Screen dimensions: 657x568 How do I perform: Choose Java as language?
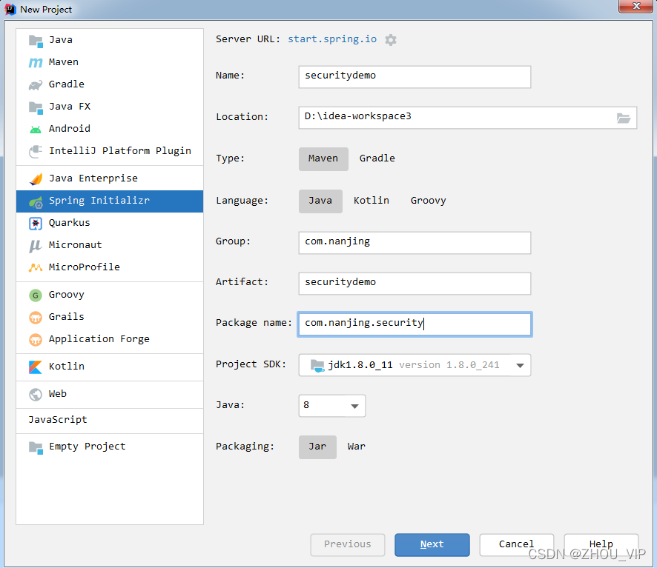tap(320, 201)
